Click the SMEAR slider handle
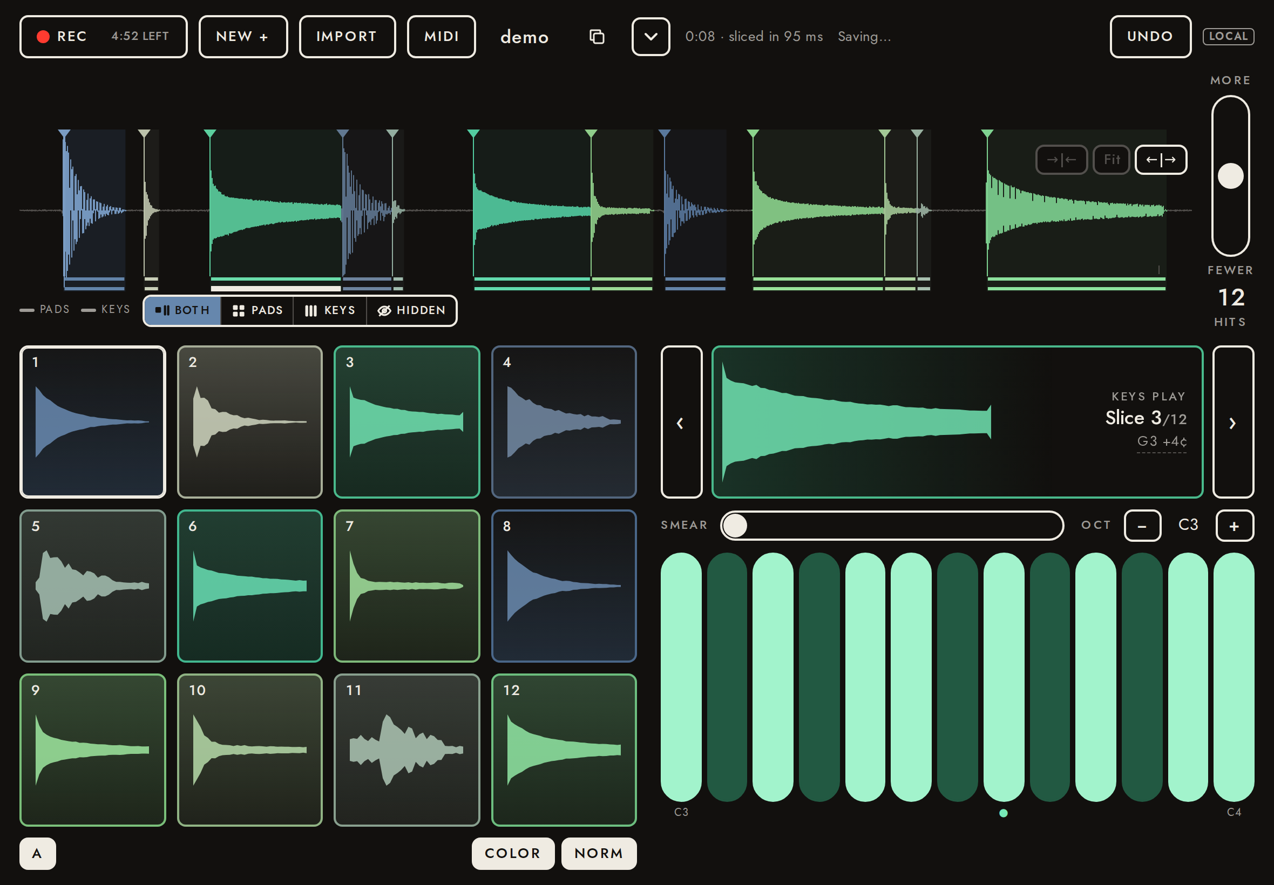The width and height of the screenshot is (1274, 885). [x=735, y=526]
